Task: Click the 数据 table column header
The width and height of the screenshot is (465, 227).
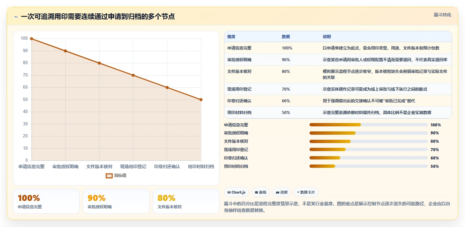Action: [286, 37]
